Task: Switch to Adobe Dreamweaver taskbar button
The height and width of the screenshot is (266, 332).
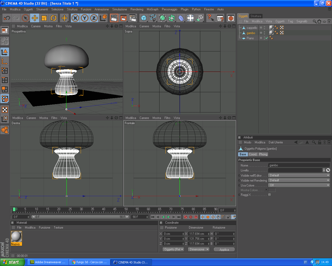Action: pyautogui.click(x=48, y=262)
